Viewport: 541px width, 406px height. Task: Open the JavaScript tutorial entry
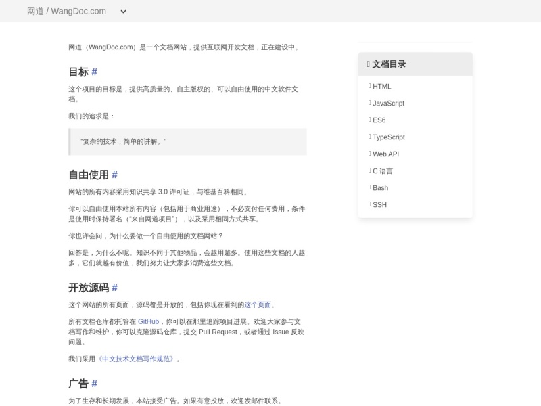point(388,104)
